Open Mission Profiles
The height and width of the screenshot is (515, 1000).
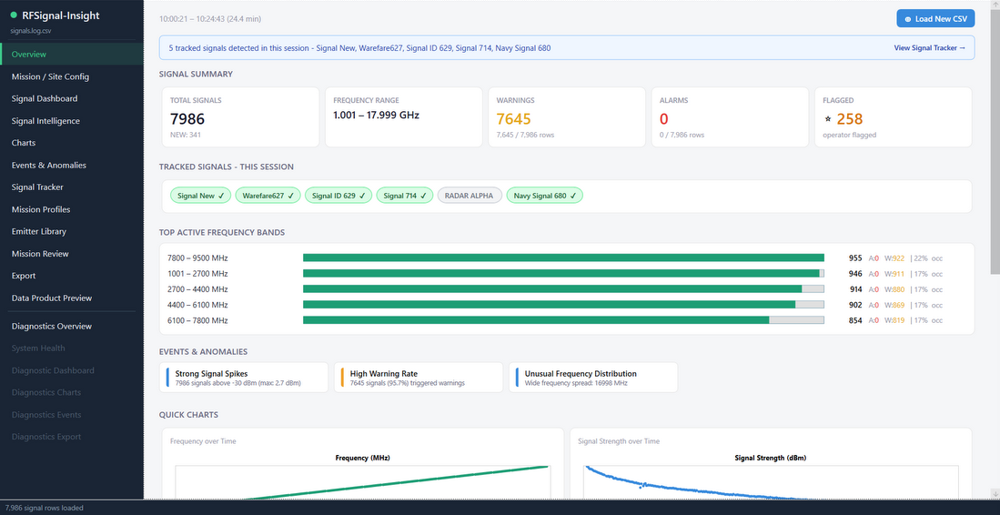coord(71,209)
